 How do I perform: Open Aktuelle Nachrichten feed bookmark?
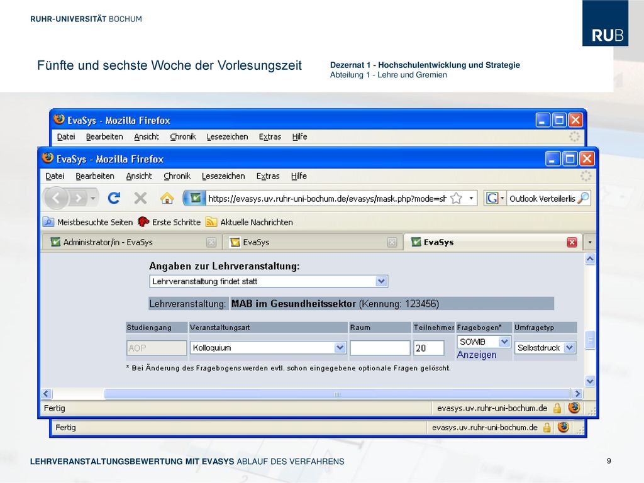(x=249, y=222)
